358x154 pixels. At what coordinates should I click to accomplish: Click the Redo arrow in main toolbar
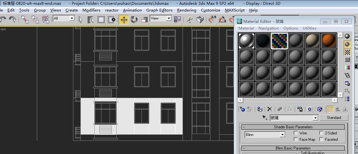12,20
